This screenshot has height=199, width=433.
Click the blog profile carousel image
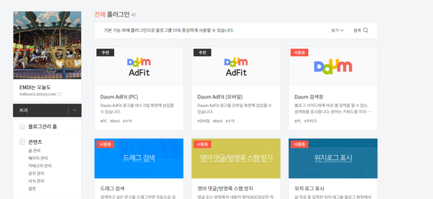pos(47,45)
